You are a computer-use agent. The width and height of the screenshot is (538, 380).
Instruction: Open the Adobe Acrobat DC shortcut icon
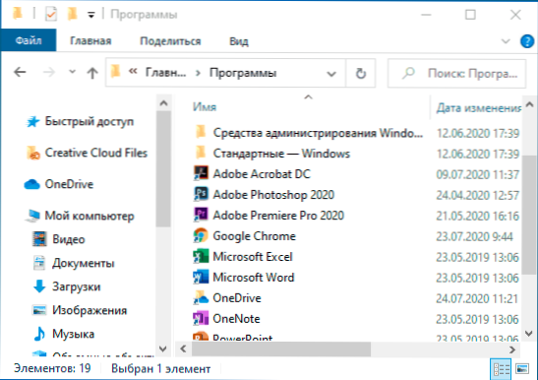tap(201, 173)
